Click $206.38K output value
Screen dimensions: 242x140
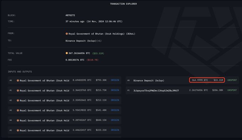pos(217,90)
